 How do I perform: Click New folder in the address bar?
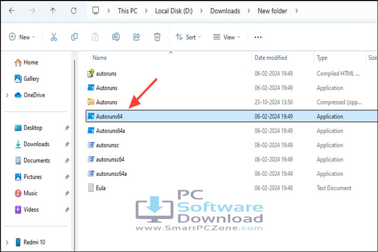tap(272, 11)
